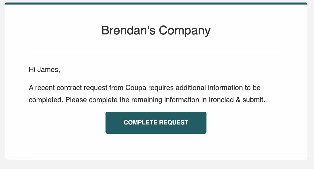Click the horizontal divider under the heading
314x169 pixels.
pyautogui.click(x=156, y=51)
